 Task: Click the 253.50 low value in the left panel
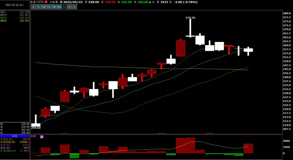pos(25,130)
